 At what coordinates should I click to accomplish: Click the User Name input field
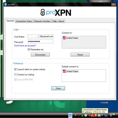[x=40, y=36]
